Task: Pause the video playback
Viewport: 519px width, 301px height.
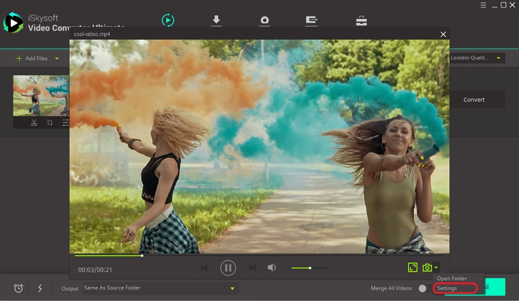Action: coord(228,267)
